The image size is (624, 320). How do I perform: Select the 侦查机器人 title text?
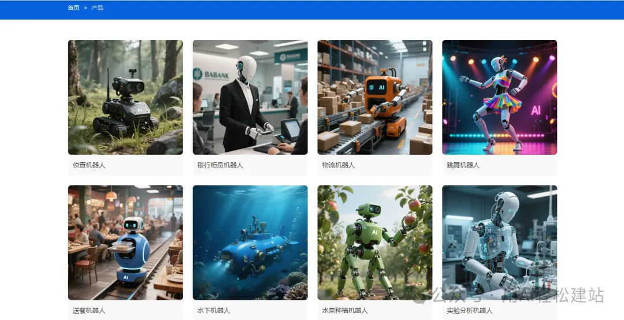point(89,165)
